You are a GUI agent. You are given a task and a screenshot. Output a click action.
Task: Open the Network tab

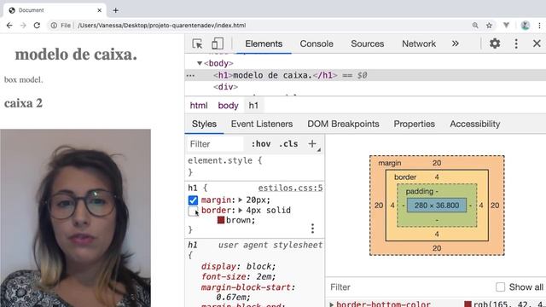coord(419,43)
